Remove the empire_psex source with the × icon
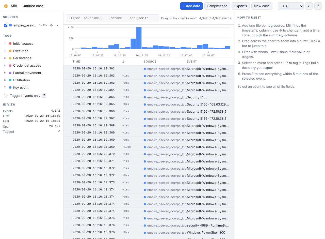Image resolution: width=325 pixels, height=239 pixels. pyautogui.click(x=57, y=25)
